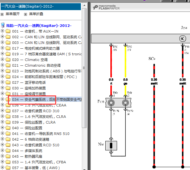
Task: Click the 菜单折叠 collapse-all link
Action: click(x=36, y=14)
